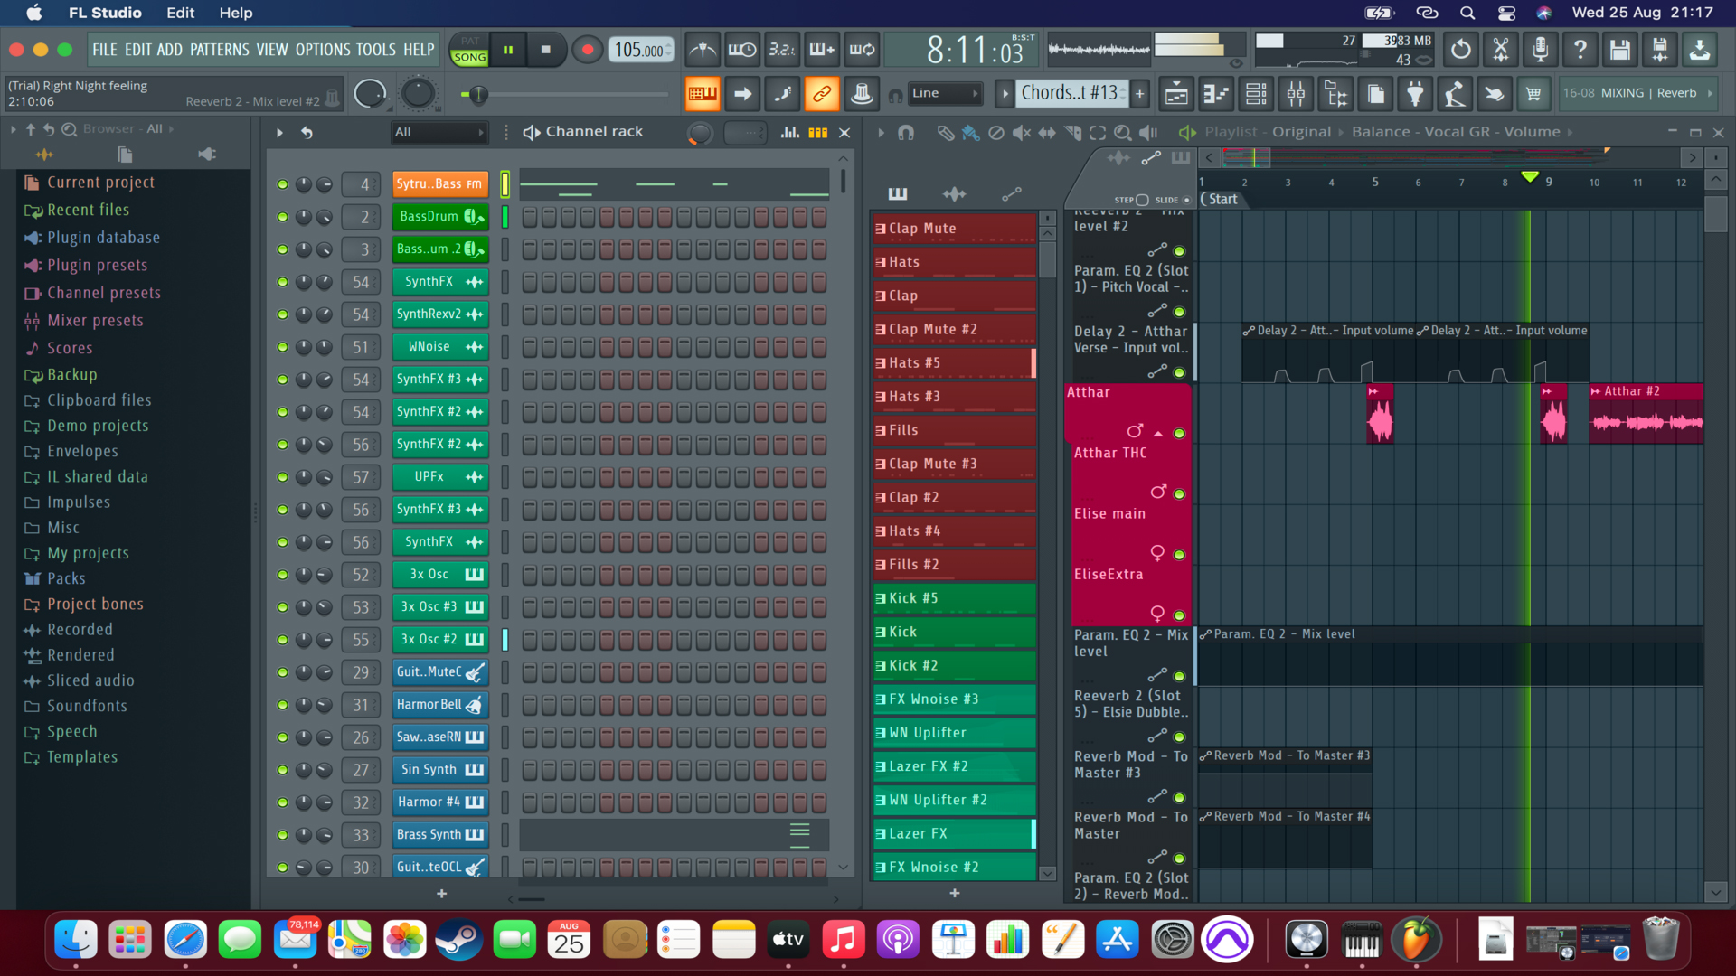Expand Plugin database in browser panel

click(x=104, y=237)
